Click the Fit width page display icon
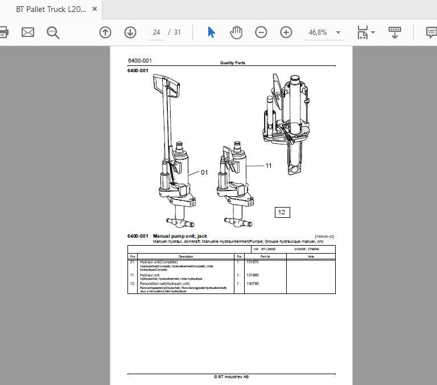 click(x=362, y=32)
